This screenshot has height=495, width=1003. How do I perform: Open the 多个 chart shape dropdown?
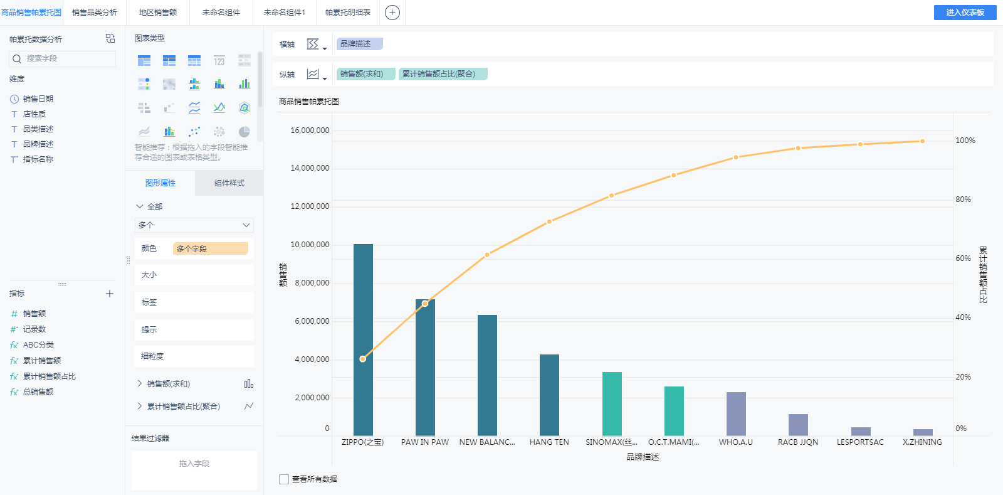194,225
